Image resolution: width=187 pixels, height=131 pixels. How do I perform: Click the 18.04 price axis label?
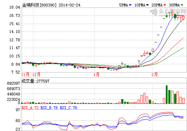pos(15,8)
